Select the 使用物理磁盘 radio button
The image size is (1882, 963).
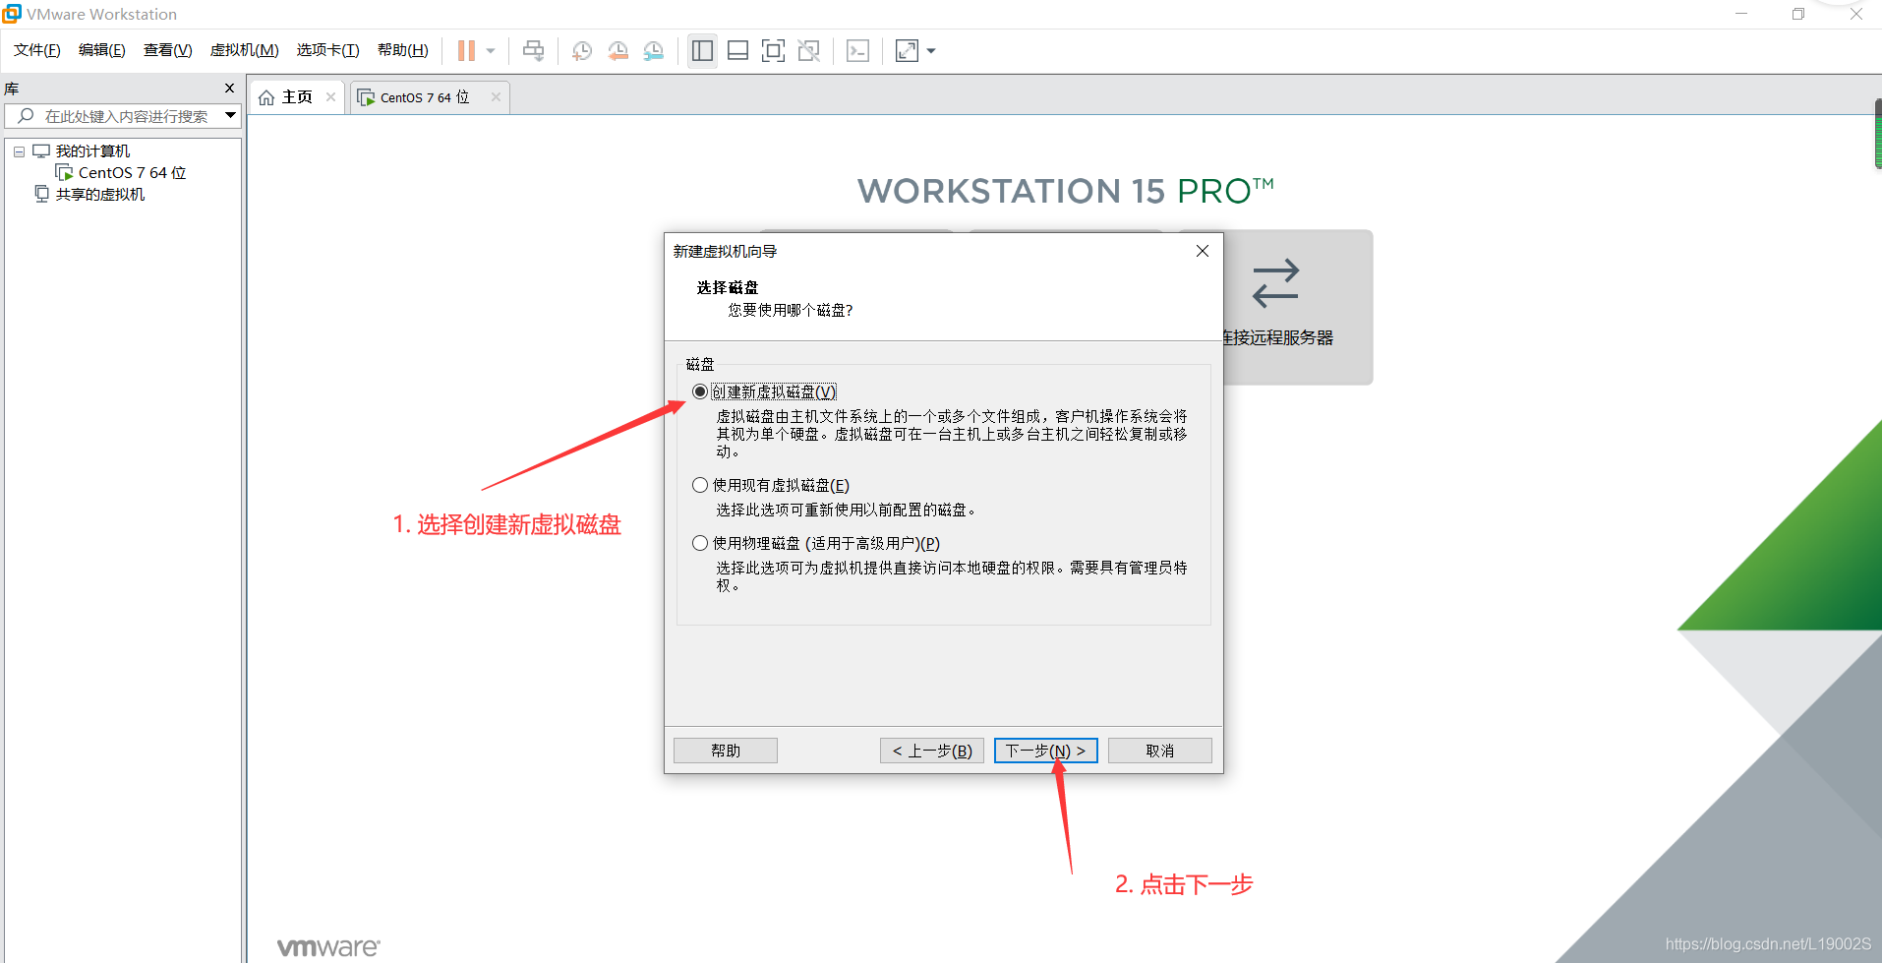pos(700,543)
